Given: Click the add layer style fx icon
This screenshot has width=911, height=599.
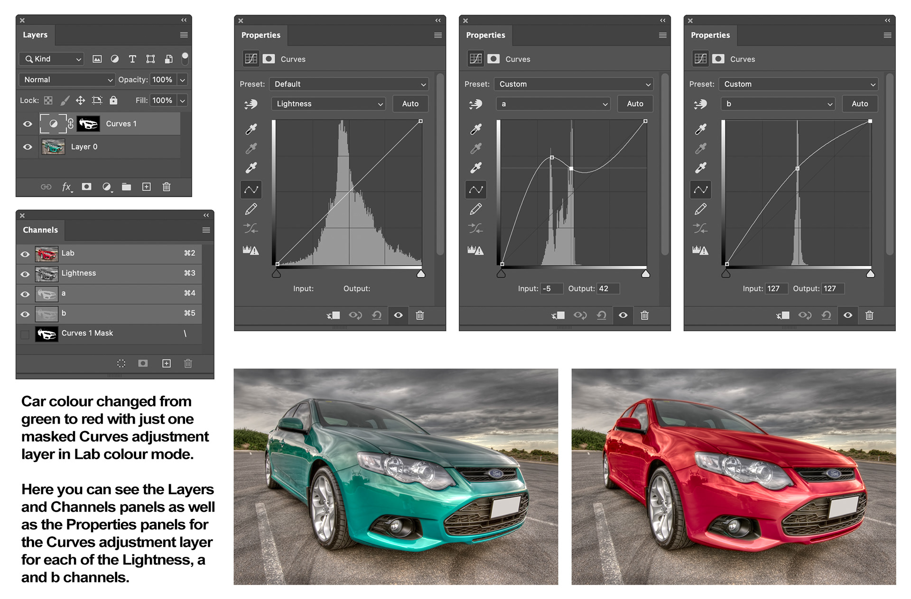Looking at the screenshot, I should coord(66,187).
